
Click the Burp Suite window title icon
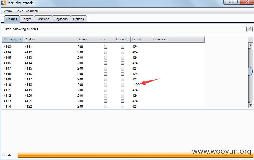pyautogui.click(x=3, y=3)
